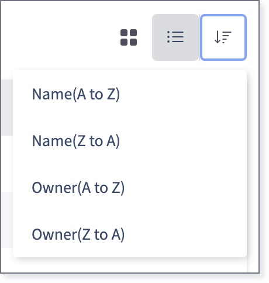
Task: Choose Owner(A to Z) sorting
Action: (130, 188)
